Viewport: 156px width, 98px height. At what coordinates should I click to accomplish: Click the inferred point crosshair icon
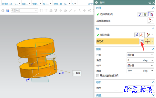point(147,41)
